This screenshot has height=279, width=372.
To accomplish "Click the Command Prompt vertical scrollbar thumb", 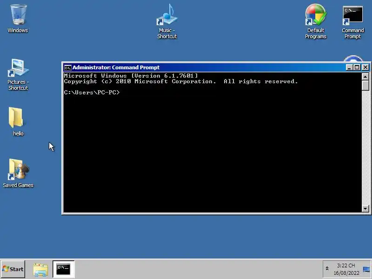I will click(365, 86).
